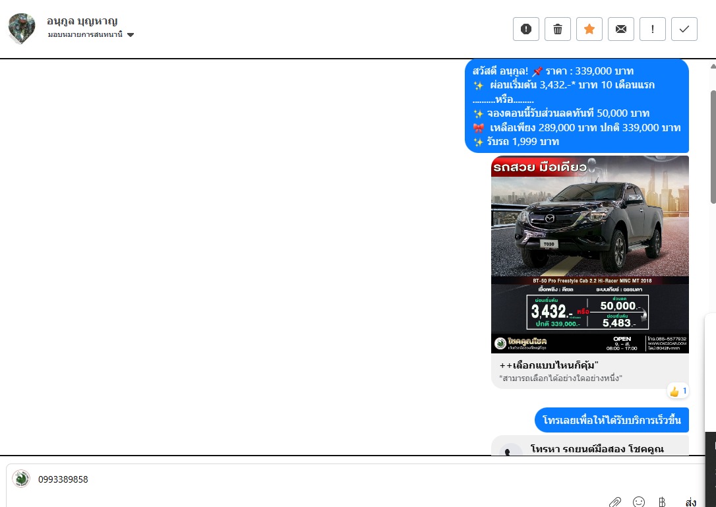Attach a file with paperclip icon
The image size is (716, 507).
(614, 502)
